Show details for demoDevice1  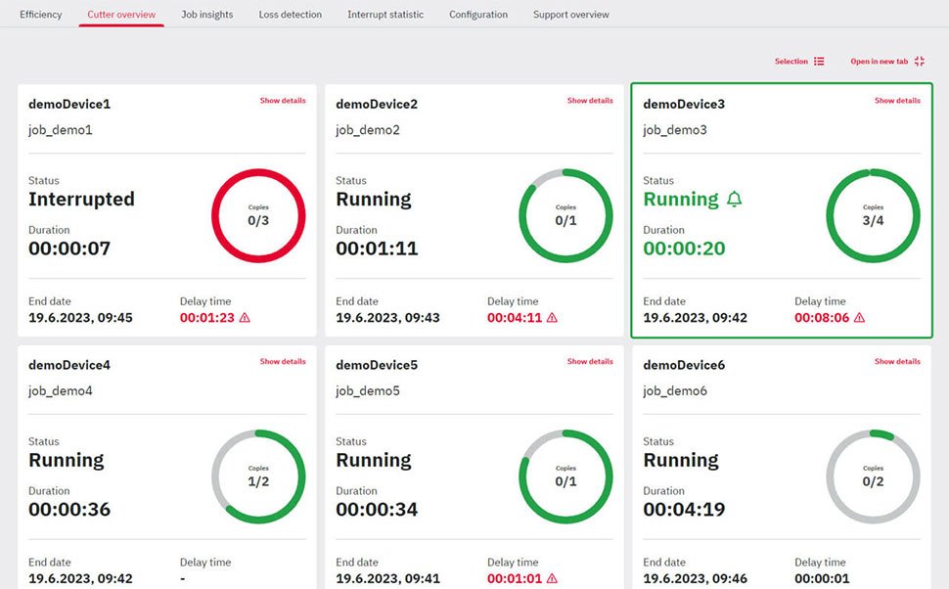(283, 101)
